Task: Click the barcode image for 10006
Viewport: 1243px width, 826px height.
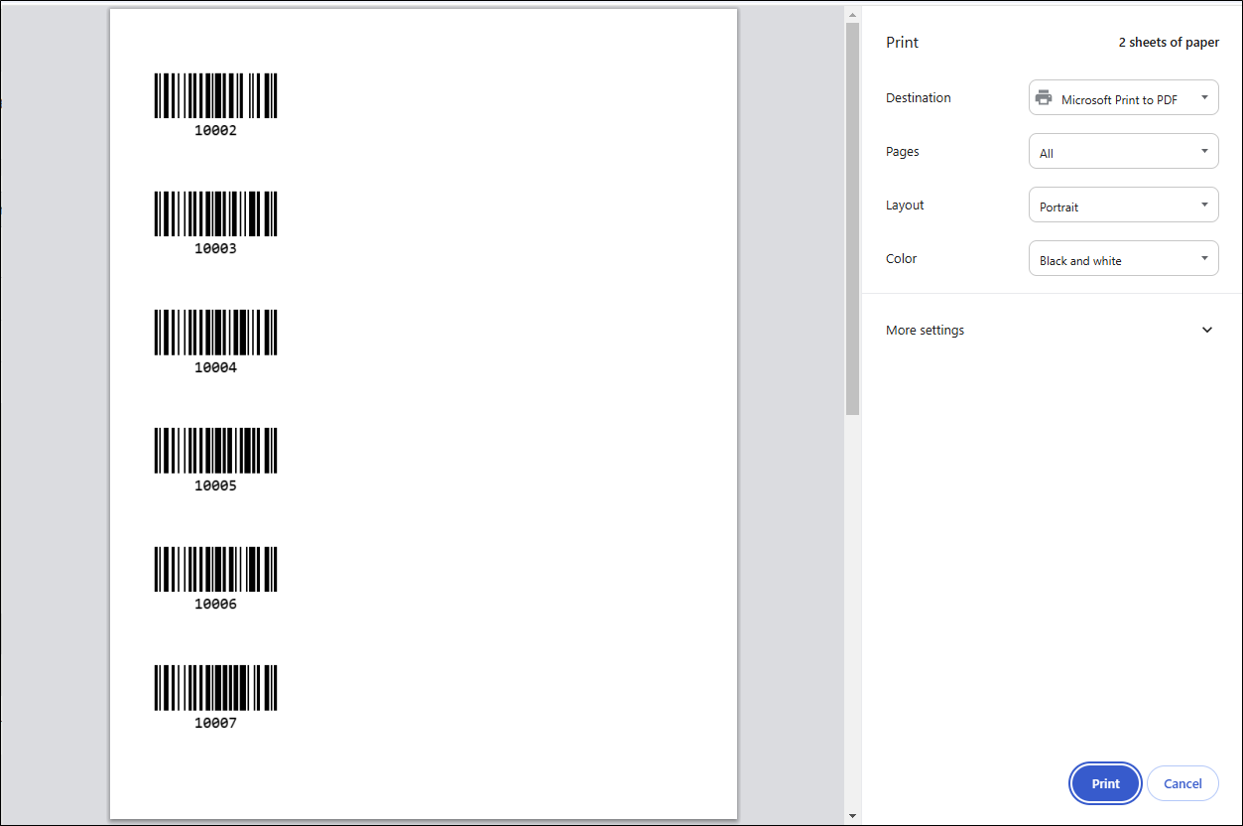Action: [x=215, y=569]
